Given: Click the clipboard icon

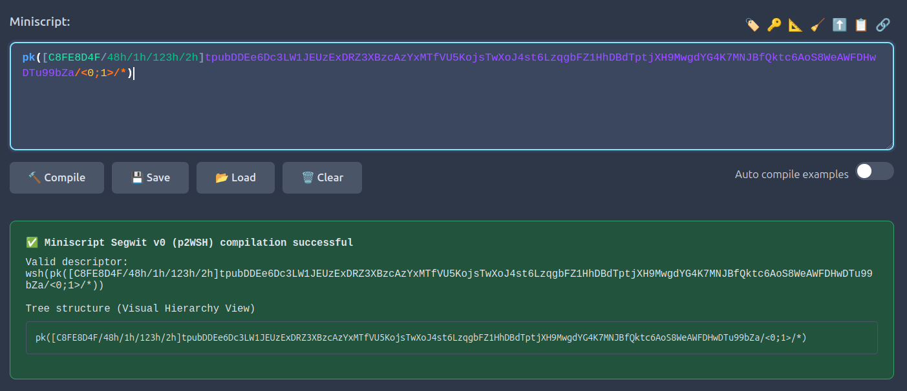Looking at the screenshot, I should tap(860, 25).
